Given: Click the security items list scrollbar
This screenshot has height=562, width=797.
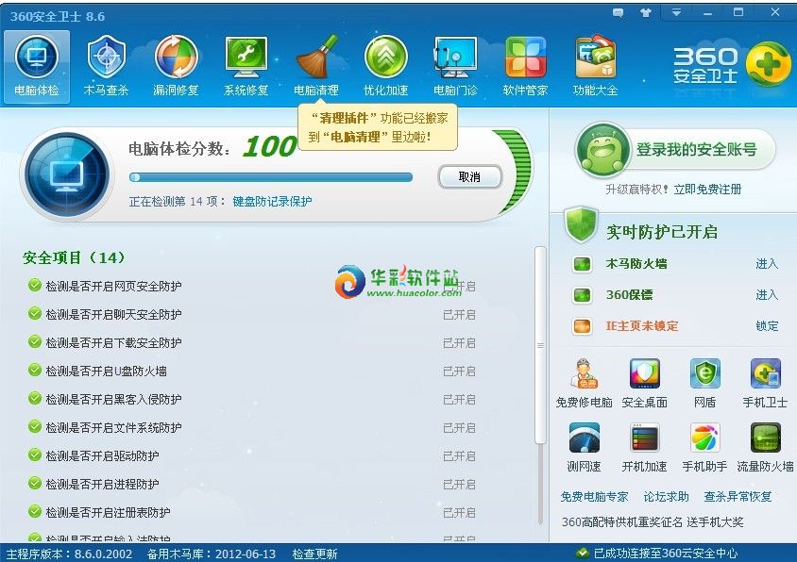Looking at the screenshot, I should [x=540, y=345].
